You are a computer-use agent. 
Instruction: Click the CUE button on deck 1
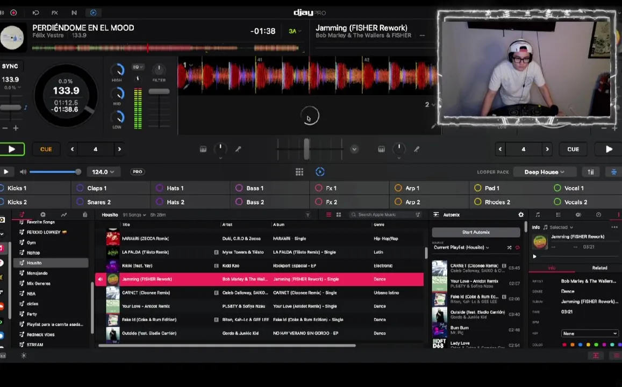coord(46,149)
